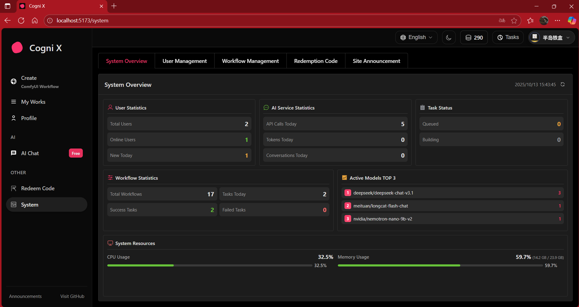
Task: Open the Workflow Management tab
Action: (250, 61)
